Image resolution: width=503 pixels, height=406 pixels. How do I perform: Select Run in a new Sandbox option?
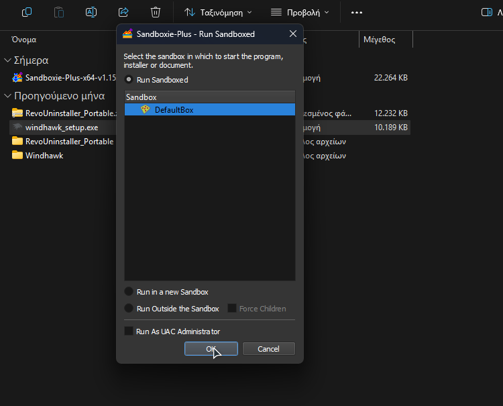pos(129,291)
